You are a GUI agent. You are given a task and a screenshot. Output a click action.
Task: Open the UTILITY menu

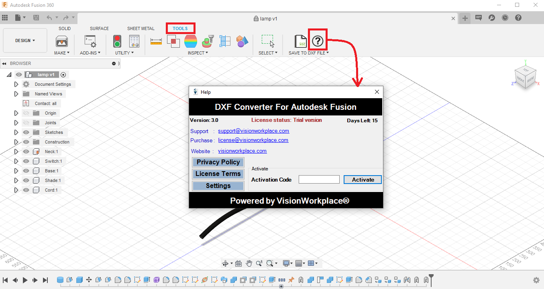pos(124,53)
